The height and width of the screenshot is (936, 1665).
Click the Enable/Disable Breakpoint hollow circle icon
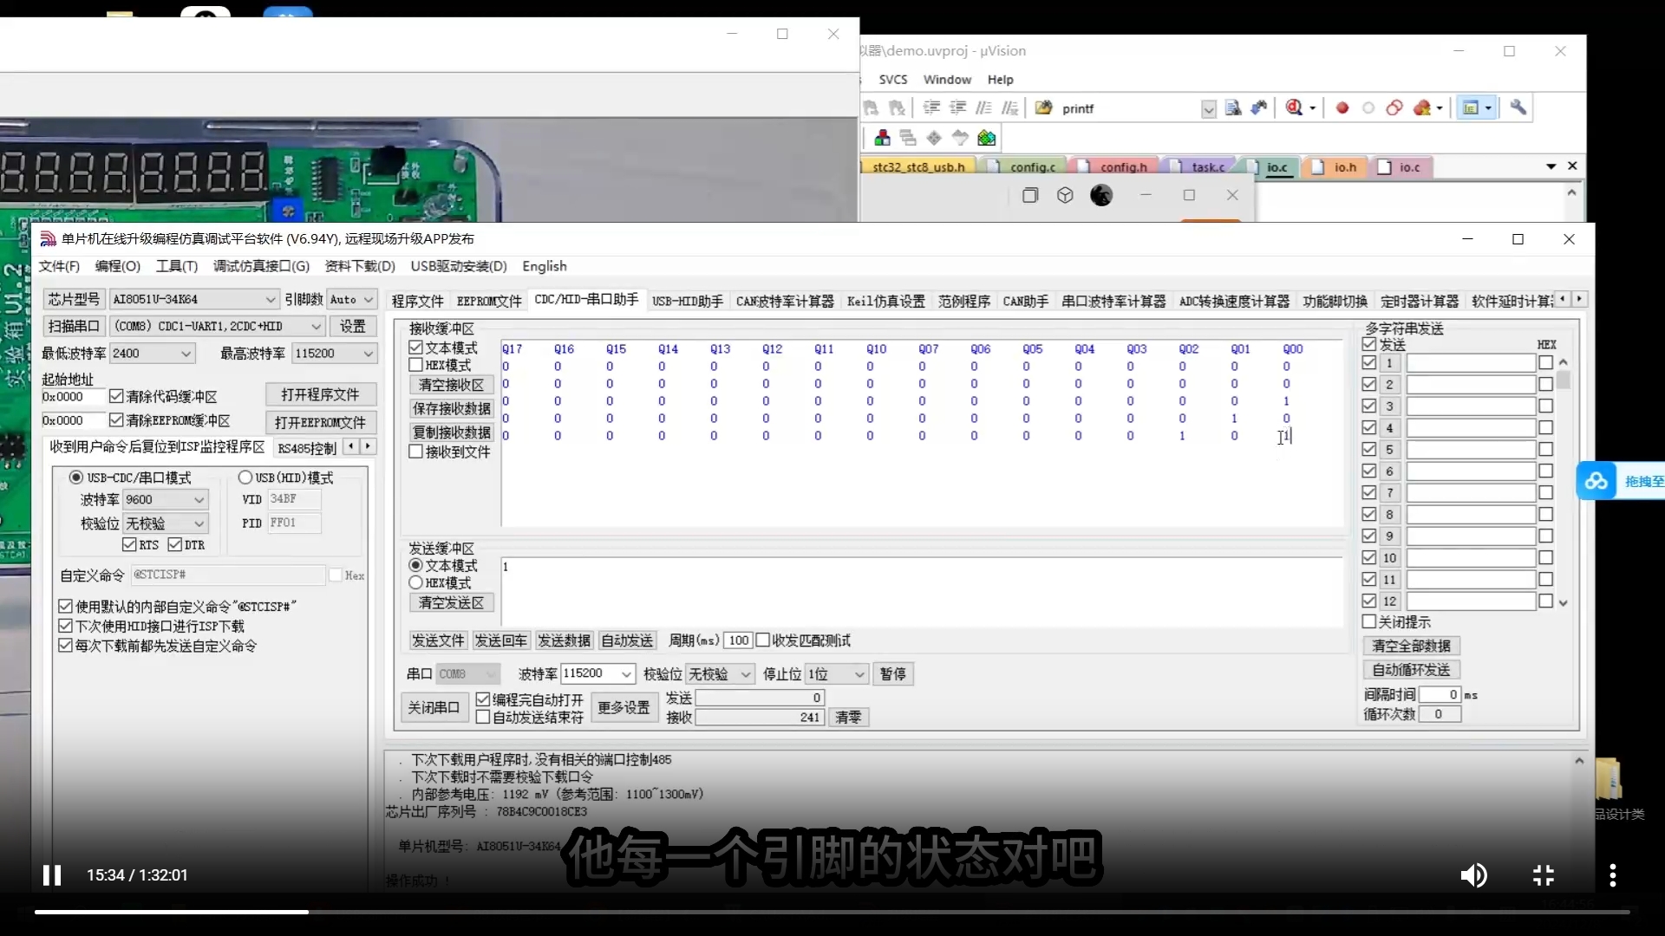click(x=1368, y=108)
